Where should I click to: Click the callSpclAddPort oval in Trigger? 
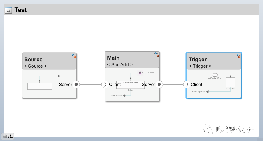[215, 75]
